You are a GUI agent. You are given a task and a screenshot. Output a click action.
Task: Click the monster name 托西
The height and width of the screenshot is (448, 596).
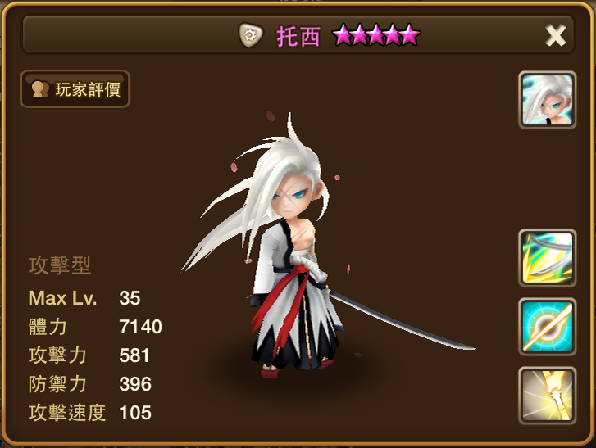tap(298, 37)
